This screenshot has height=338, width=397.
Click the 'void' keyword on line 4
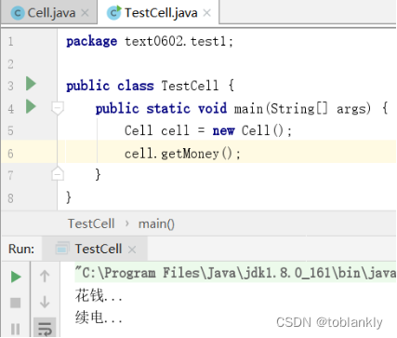pos(212,109)
